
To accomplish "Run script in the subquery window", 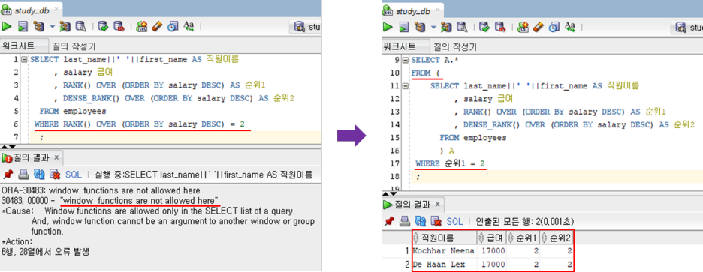I will pos(404,26).
